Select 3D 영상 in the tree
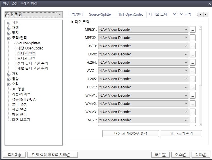The image size is (212, 160). click(x=18, y=89)
